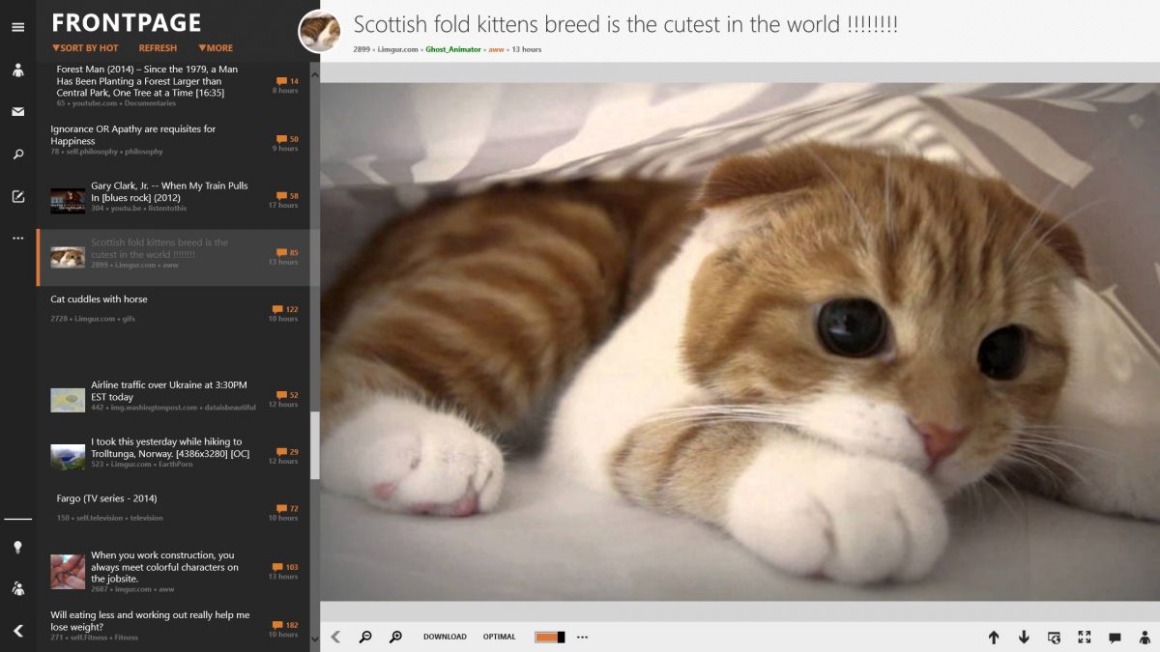Viewport: 1160px width, 652px height.
Task: Open the bottom toolbar ellipsis menu
Action: [582, 637]
